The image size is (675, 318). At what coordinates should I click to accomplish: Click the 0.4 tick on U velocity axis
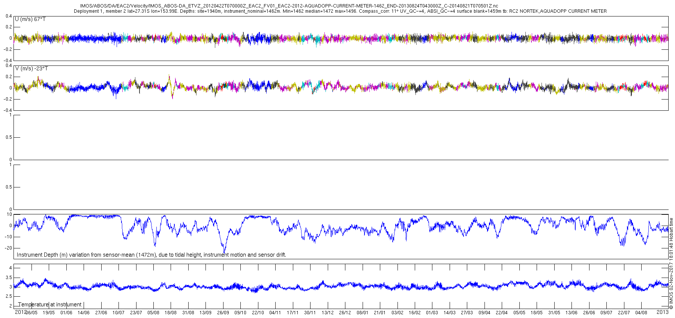point(8,16)
